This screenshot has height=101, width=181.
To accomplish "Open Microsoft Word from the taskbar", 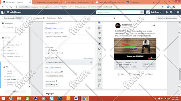I will pos(76,98).
